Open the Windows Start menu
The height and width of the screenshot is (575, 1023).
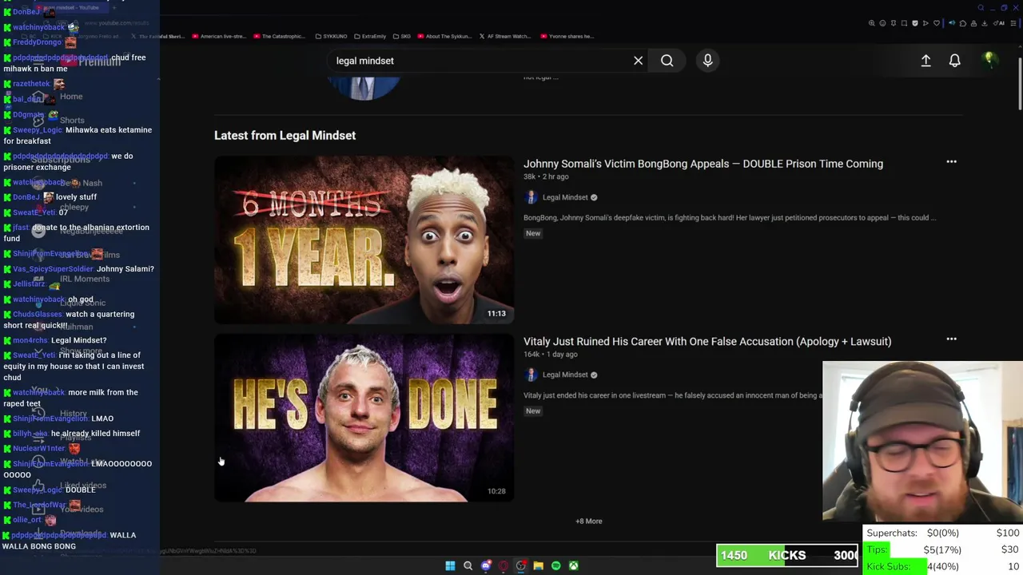tap(450, 565)
